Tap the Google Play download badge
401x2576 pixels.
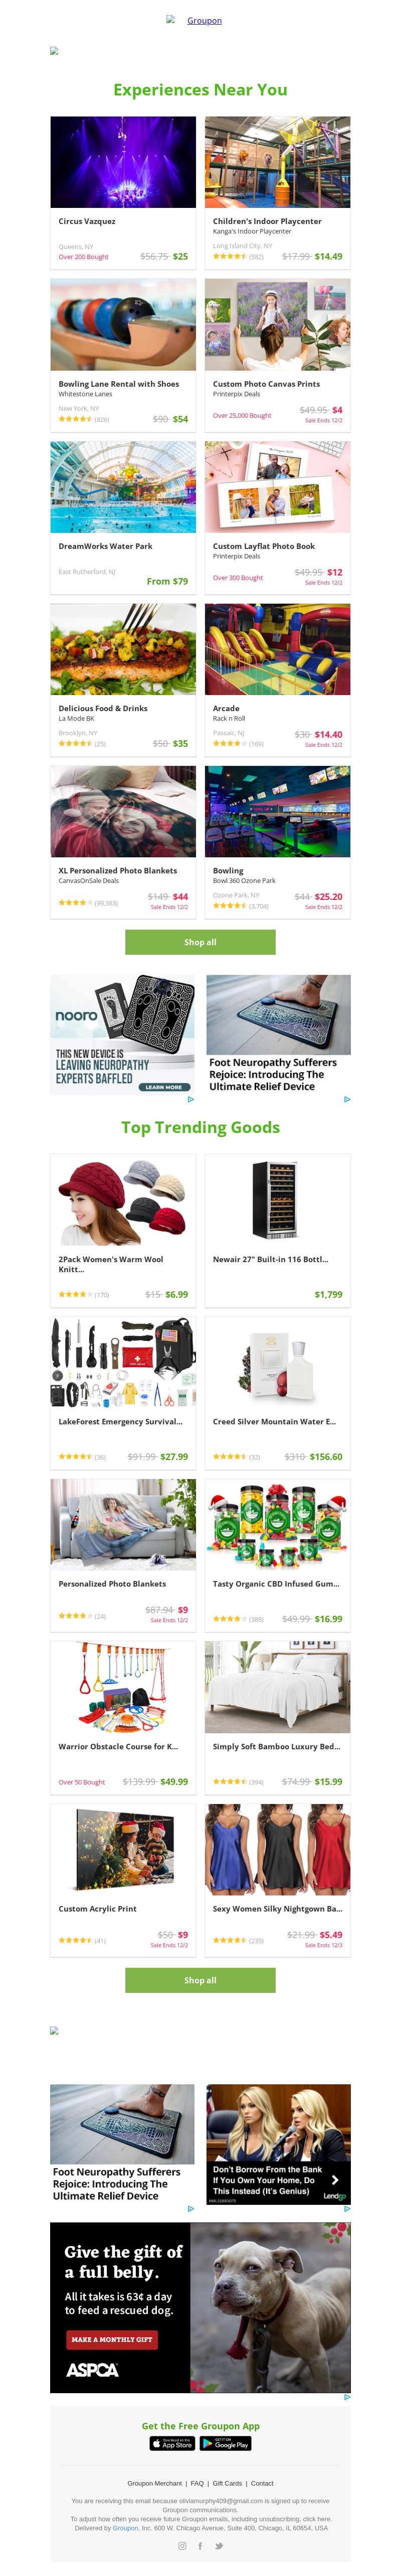point(226,2443)
